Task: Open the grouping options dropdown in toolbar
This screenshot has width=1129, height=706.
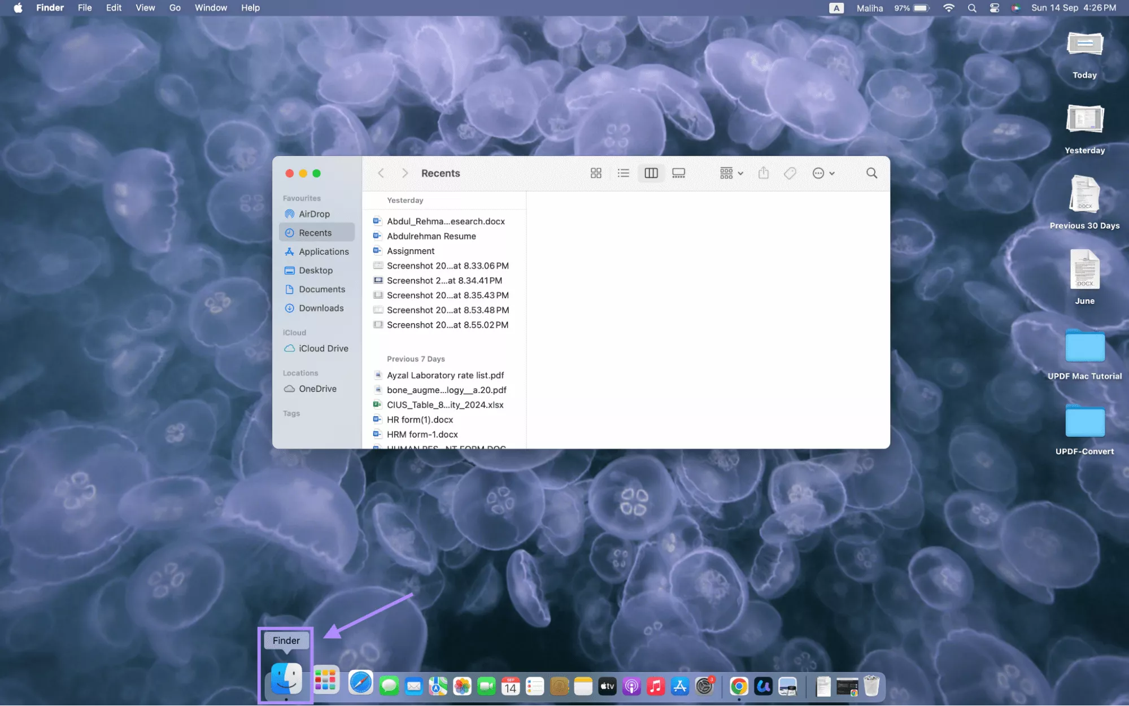Action: [x=730, y=173]
